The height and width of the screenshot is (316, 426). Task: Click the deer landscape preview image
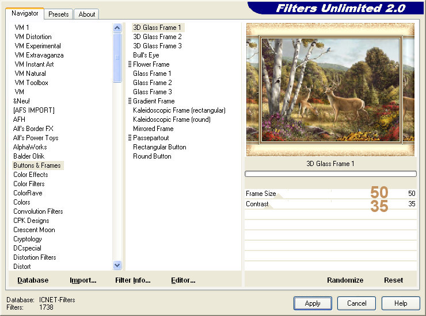point(330,90)
